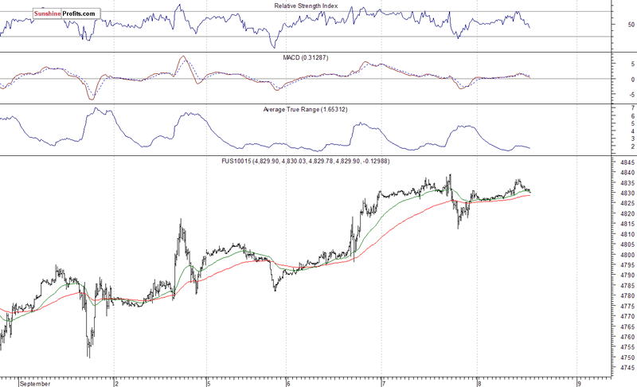The image size is (637, 387).
Task: Select the Average True Range (1.65312) title
Action: coord(306,109)
